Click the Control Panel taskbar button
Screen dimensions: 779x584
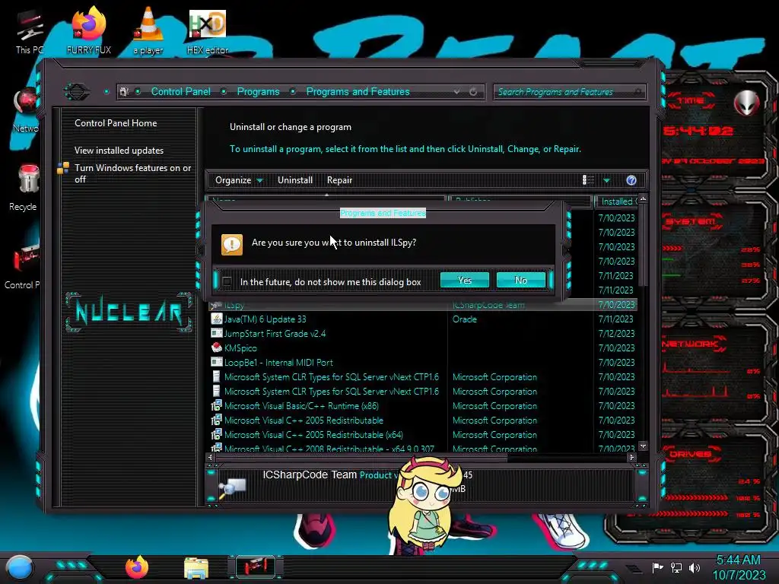point(256,567)
